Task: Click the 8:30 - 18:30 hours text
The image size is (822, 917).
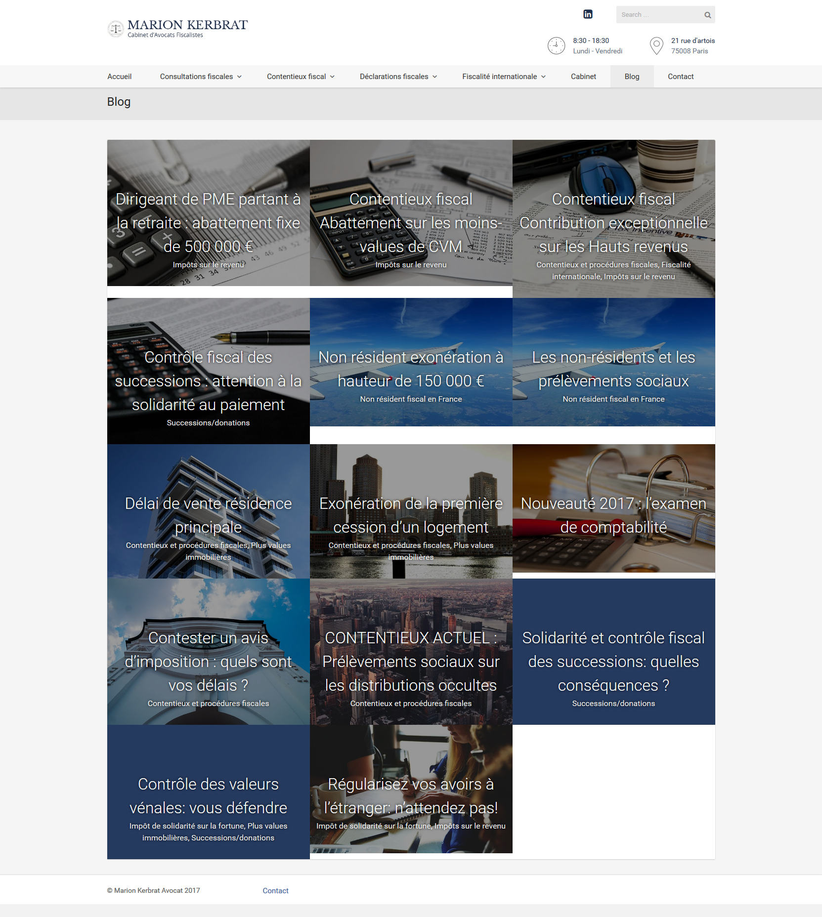Action: coord(591,41)
